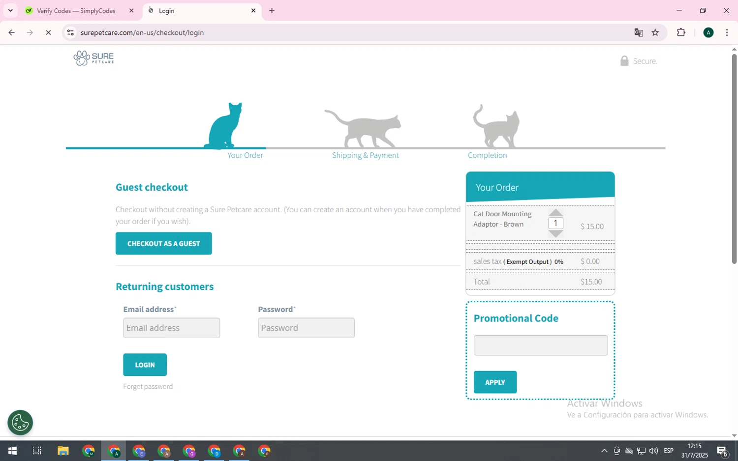Click the Returning customers heading
The image size is (738, 461).
tap(164, 287)
